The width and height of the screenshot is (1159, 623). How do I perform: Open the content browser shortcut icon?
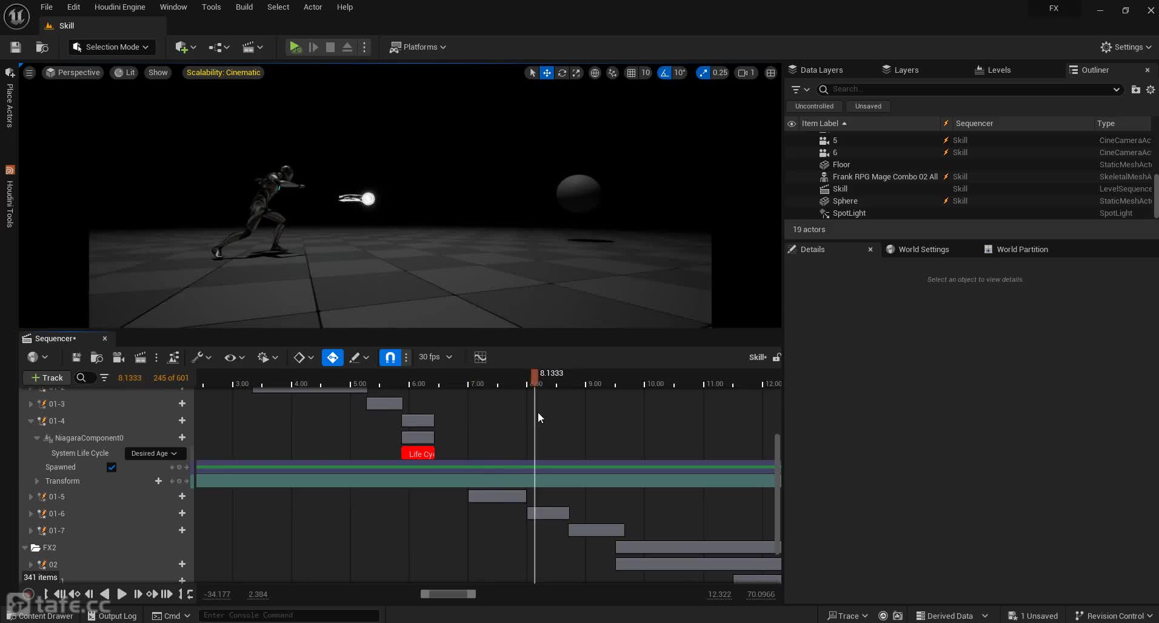[42, 47]
